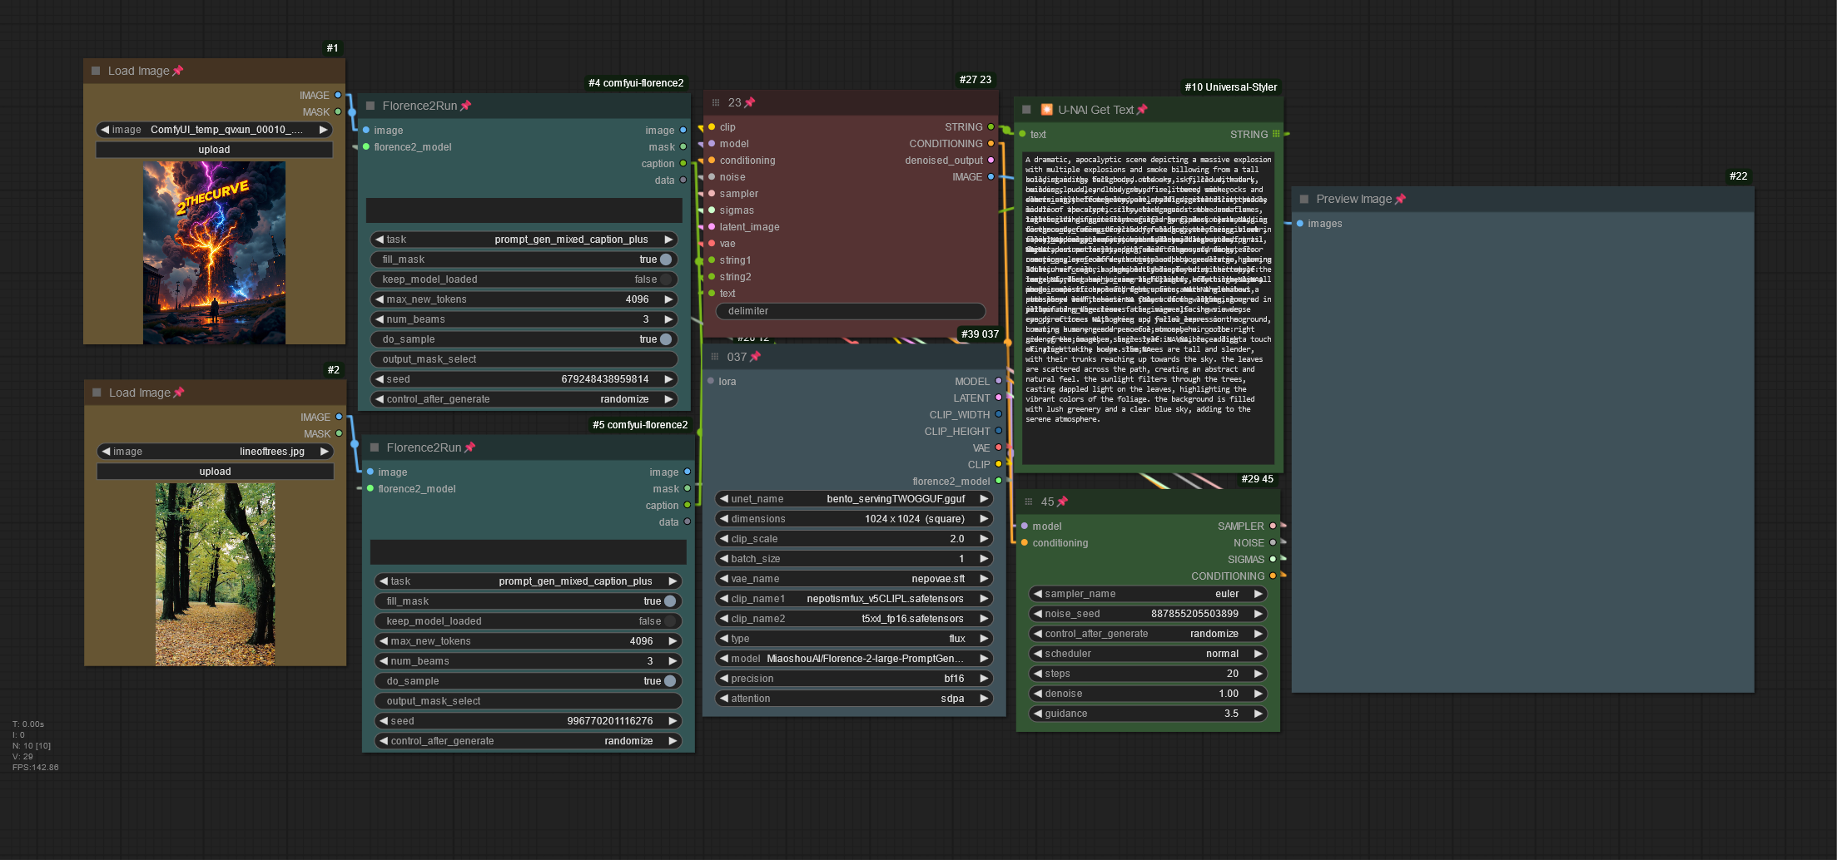Click the delimiter text field in node 23

850,311
